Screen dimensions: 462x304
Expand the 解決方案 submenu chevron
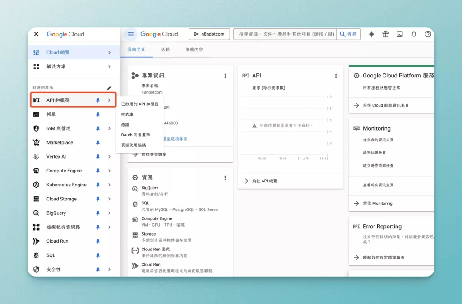point(109,67)
